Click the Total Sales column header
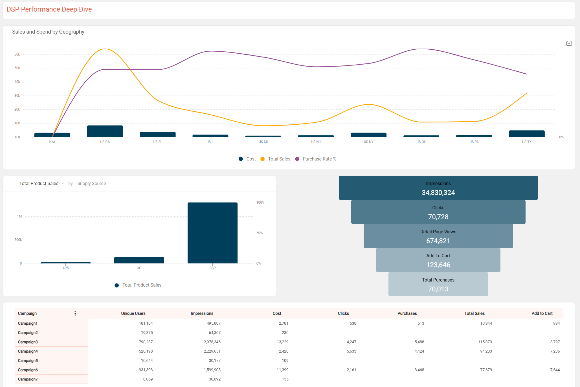 (x=474, y=313)
